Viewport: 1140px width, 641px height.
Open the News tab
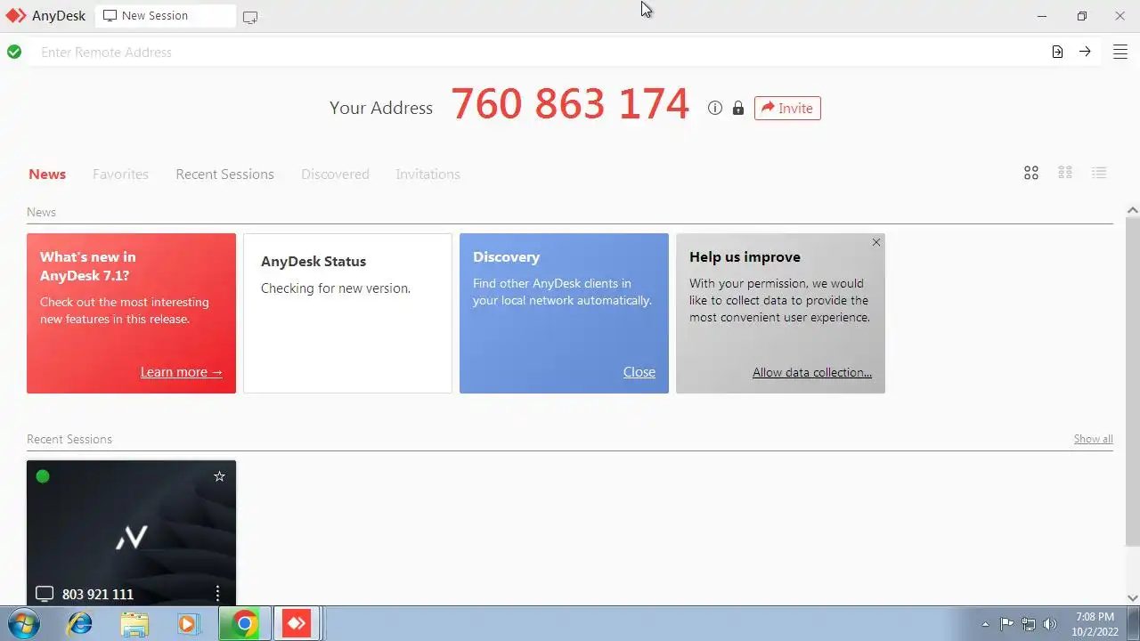47,174
